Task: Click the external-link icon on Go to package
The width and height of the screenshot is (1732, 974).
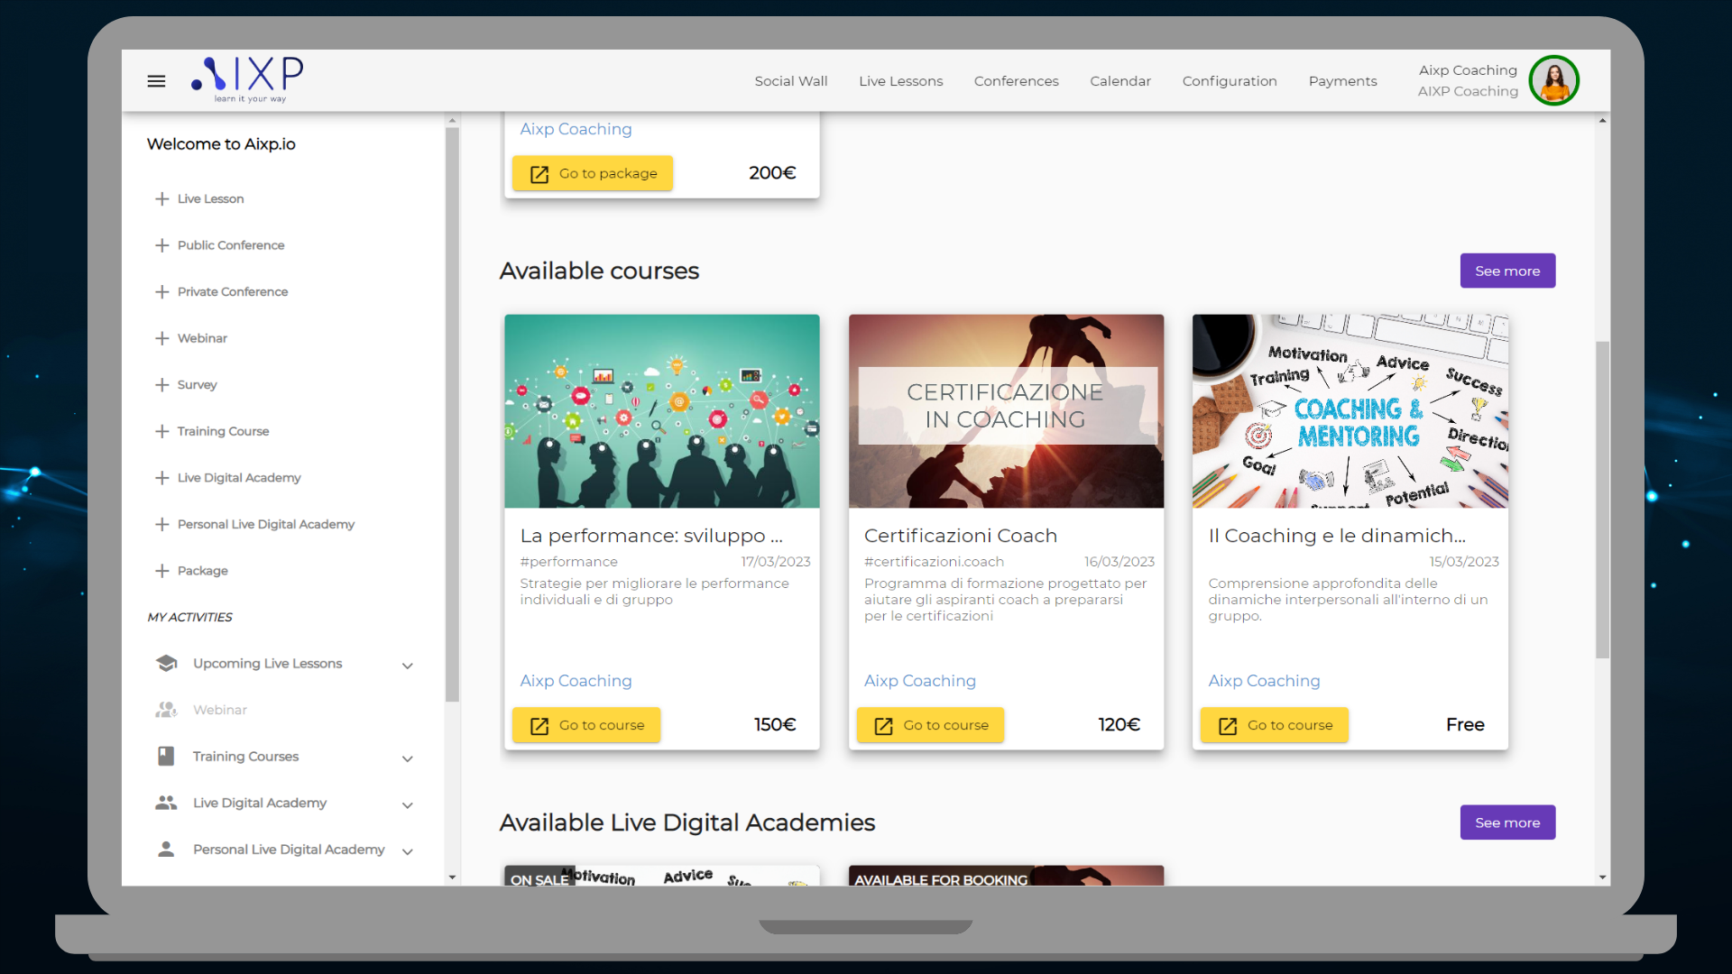Action: tap(539, 173)
